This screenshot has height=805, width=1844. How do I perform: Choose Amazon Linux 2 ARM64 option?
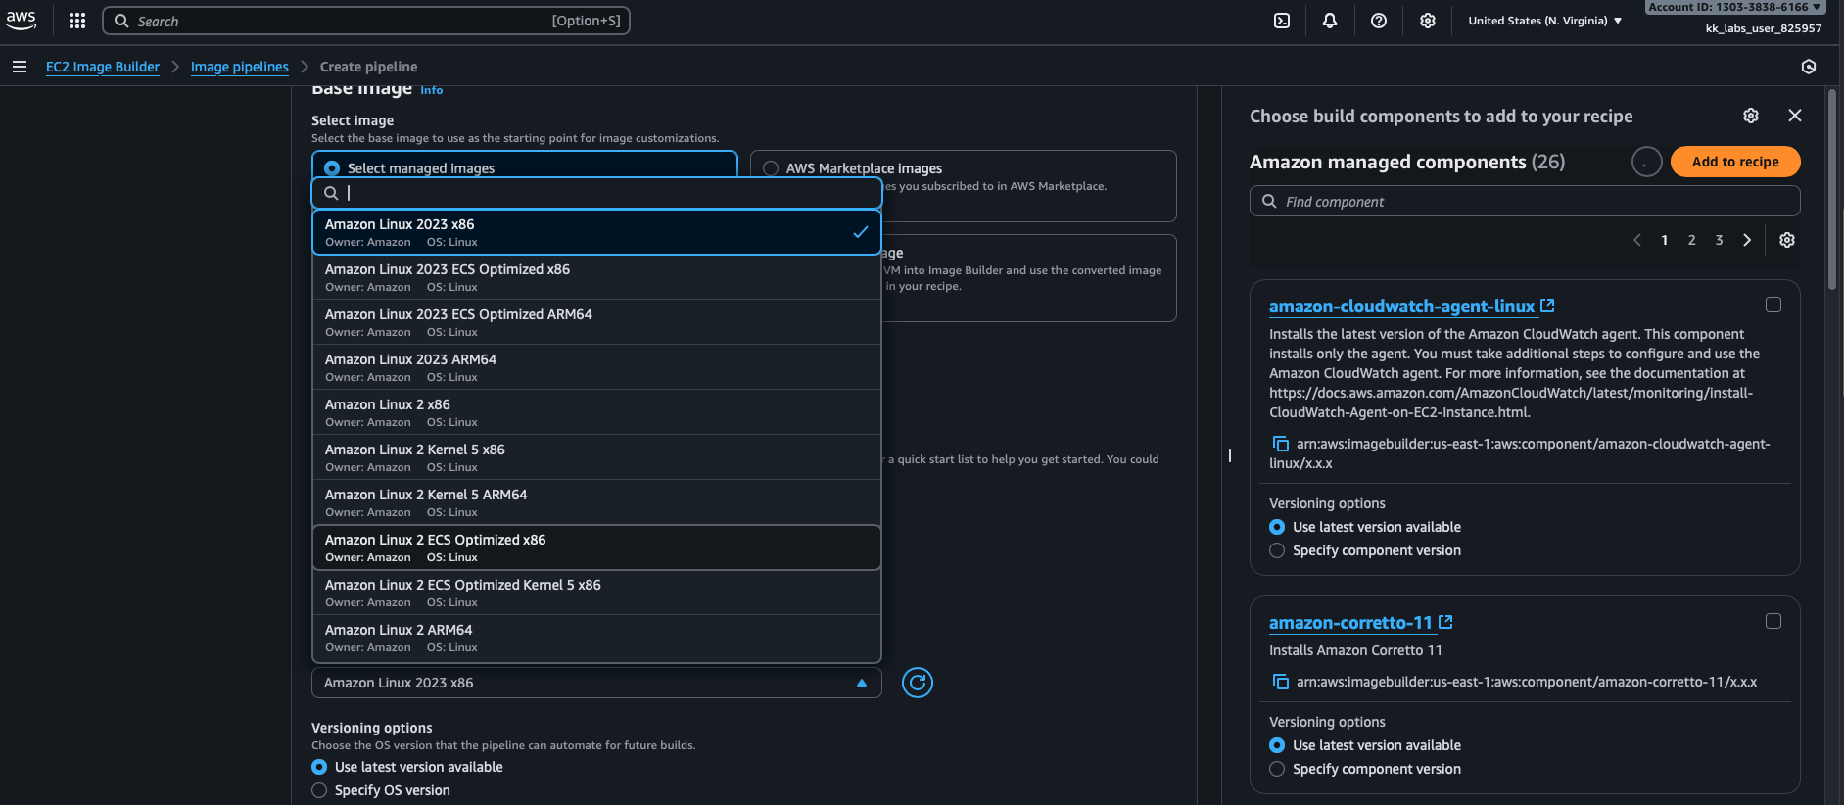596,638
